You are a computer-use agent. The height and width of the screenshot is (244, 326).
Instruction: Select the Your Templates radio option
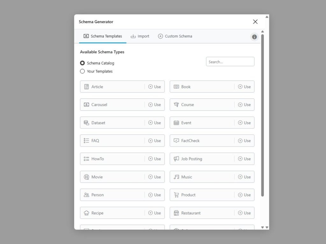coord(82,71)
